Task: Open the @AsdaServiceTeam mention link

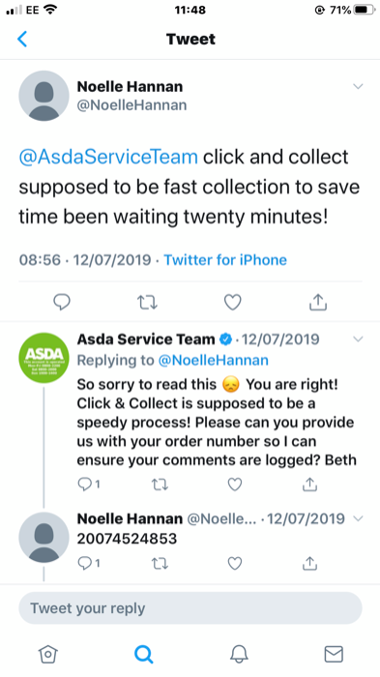Action: [x=108, y=157]
